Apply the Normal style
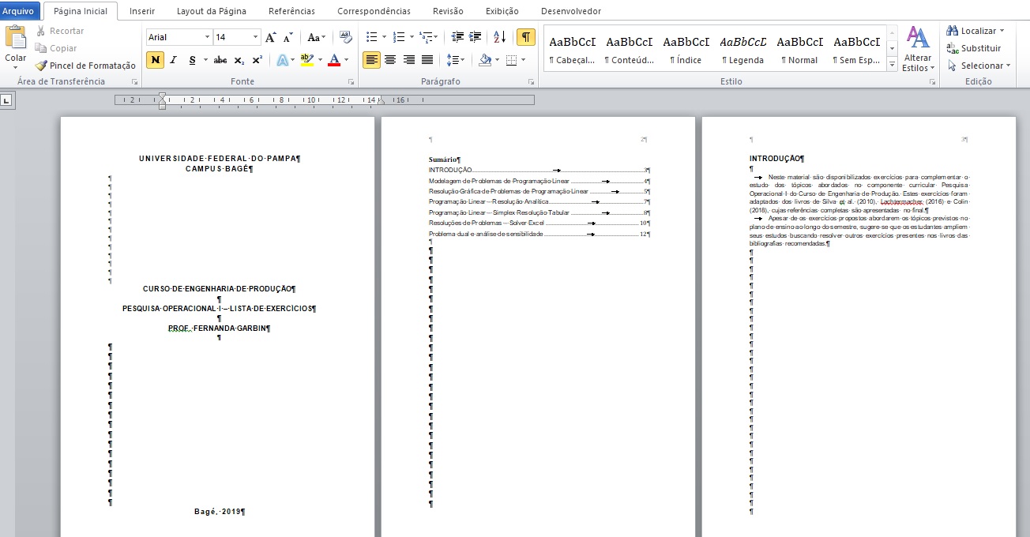This screenshot has height=537, width=1030. click(x=800, y=50)
